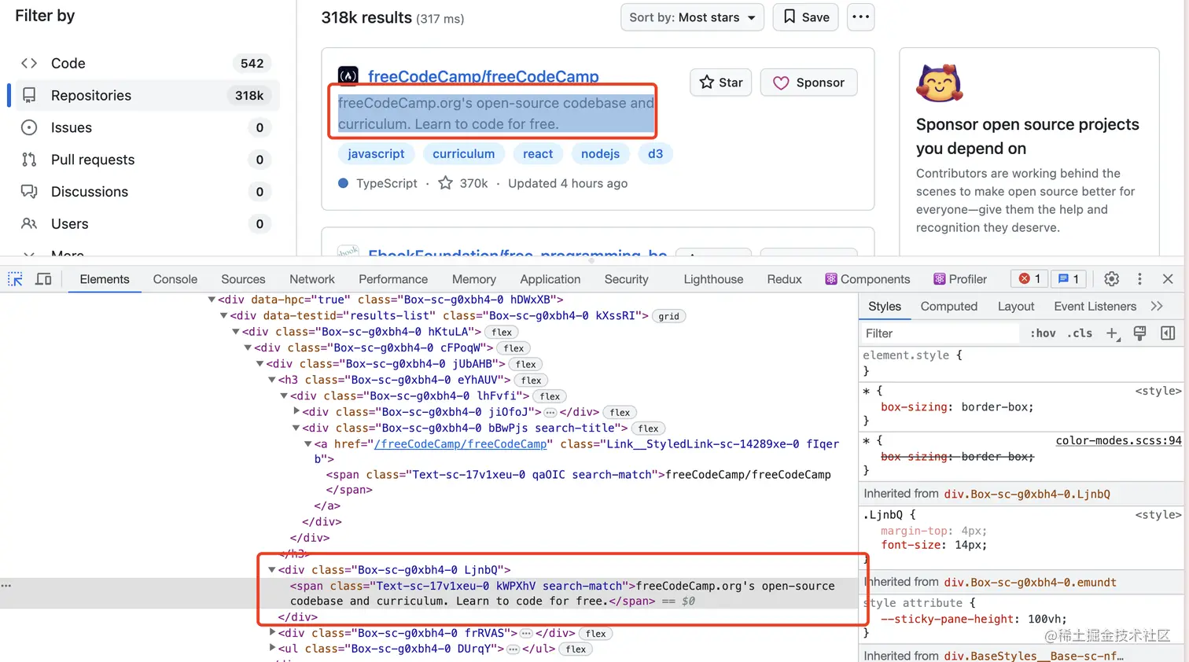Open the React Components tab

click(x=867, y=279)
